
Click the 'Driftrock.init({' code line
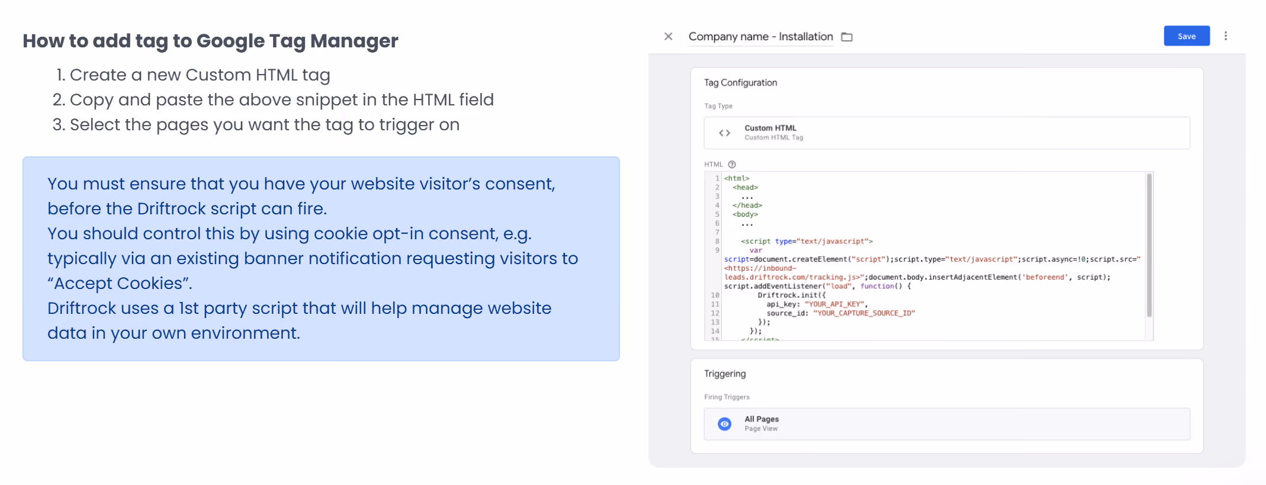(792, 296)
